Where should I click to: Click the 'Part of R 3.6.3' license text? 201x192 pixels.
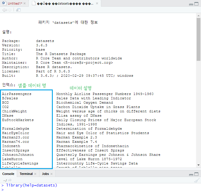(x=53, y=72)
